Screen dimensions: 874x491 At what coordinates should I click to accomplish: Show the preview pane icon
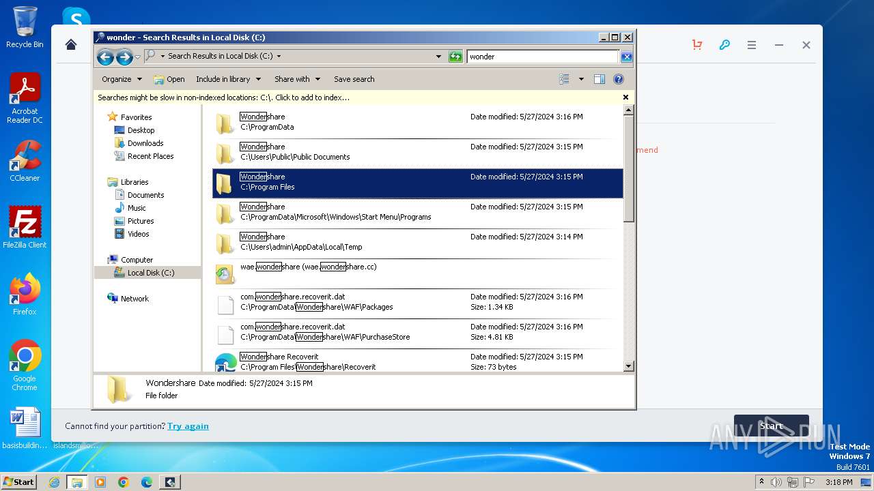(600, 79)
